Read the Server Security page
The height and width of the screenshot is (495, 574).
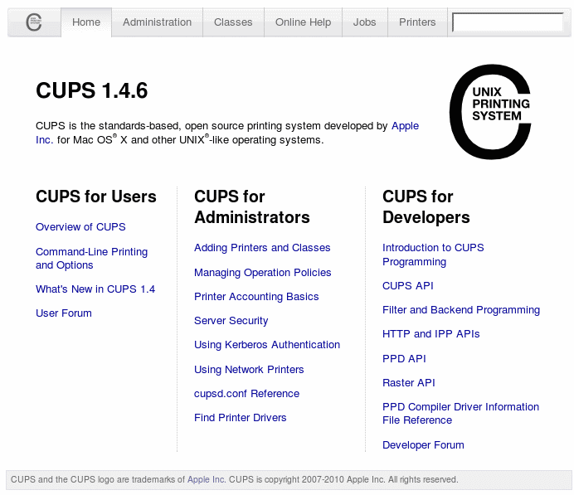[x=231, y=321]
